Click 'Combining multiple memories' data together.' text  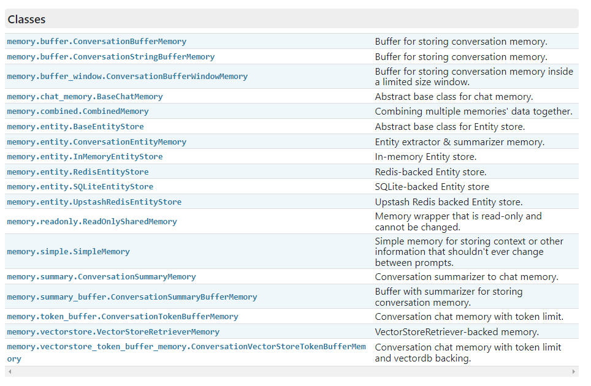pyautogui.click(x=473, y=112)
